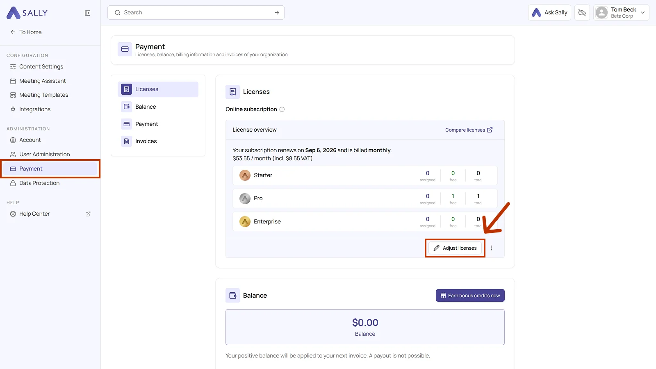Click into the Search field

click(196, 12)
